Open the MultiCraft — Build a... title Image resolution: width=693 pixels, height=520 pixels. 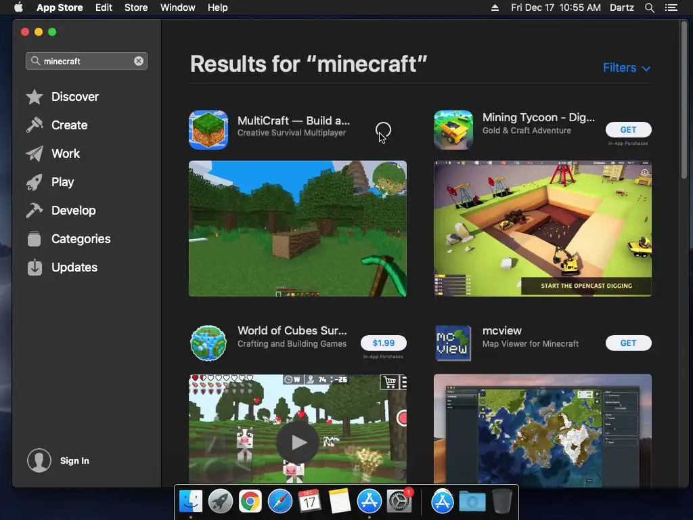coord(294,121)
